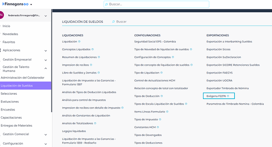Open Seguridad Social EPS - Colombia

155,42
